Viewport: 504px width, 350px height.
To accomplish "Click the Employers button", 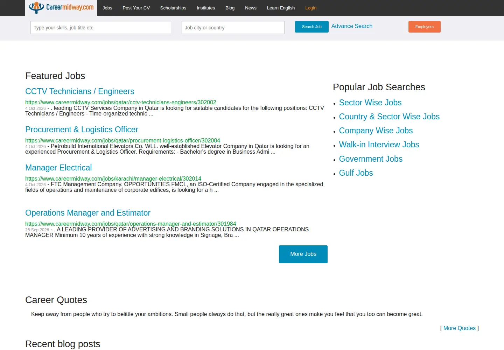I will coord(425,27).
